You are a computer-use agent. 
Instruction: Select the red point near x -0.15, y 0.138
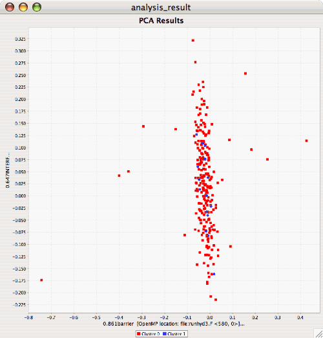click(x=176, y=129)
